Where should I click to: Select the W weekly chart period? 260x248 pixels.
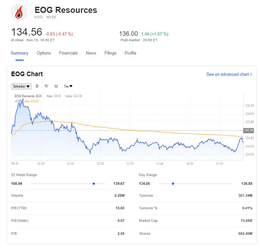[46, 86]
